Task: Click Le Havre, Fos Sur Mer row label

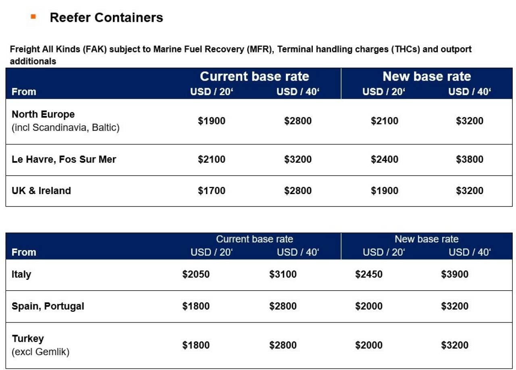Action: point(64,159)
